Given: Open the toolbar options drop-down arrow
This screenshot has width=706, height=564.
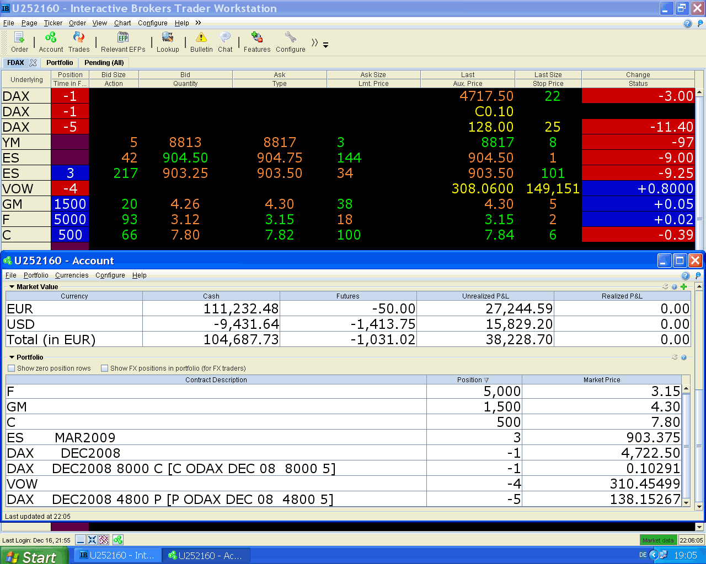Looking at the screenshot, I should point(326,45).
